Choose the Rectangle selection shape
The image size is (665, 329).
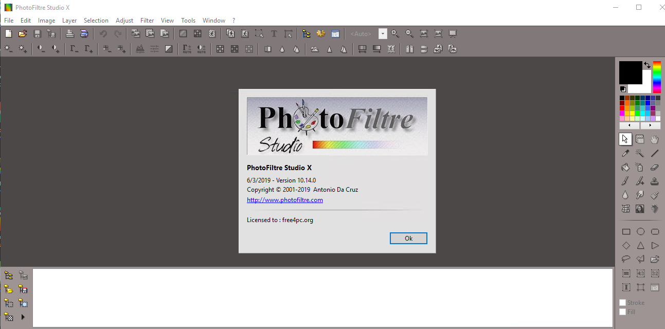626,232
